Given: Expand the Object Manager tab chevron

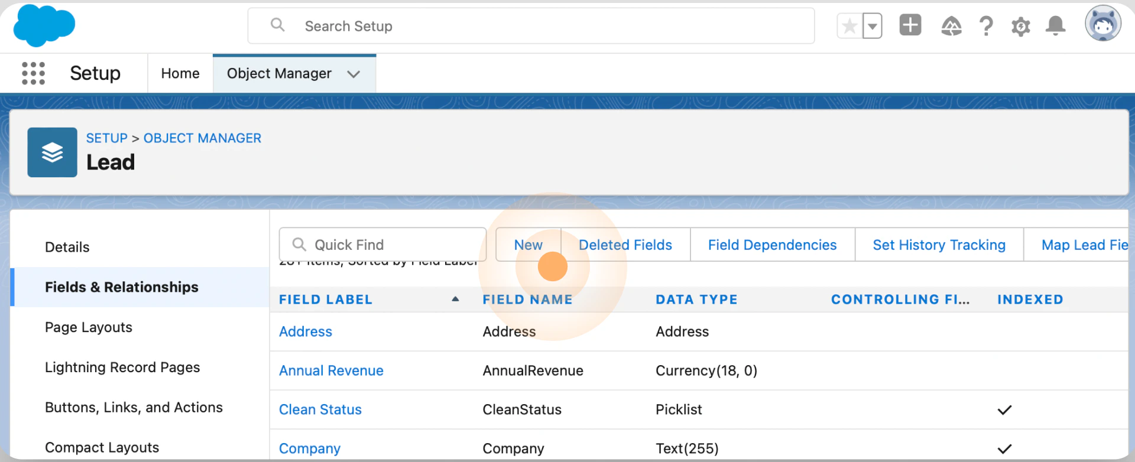Looking at the screenshot, I should point(354,74).
